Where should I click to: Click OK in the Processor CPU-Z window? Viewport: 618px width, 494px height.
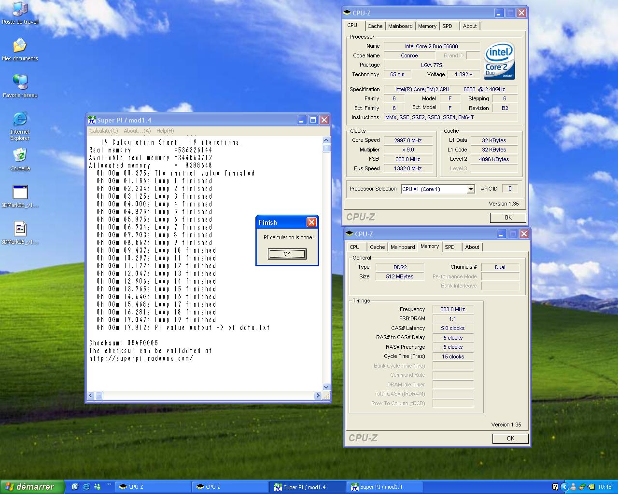point(508,218)
